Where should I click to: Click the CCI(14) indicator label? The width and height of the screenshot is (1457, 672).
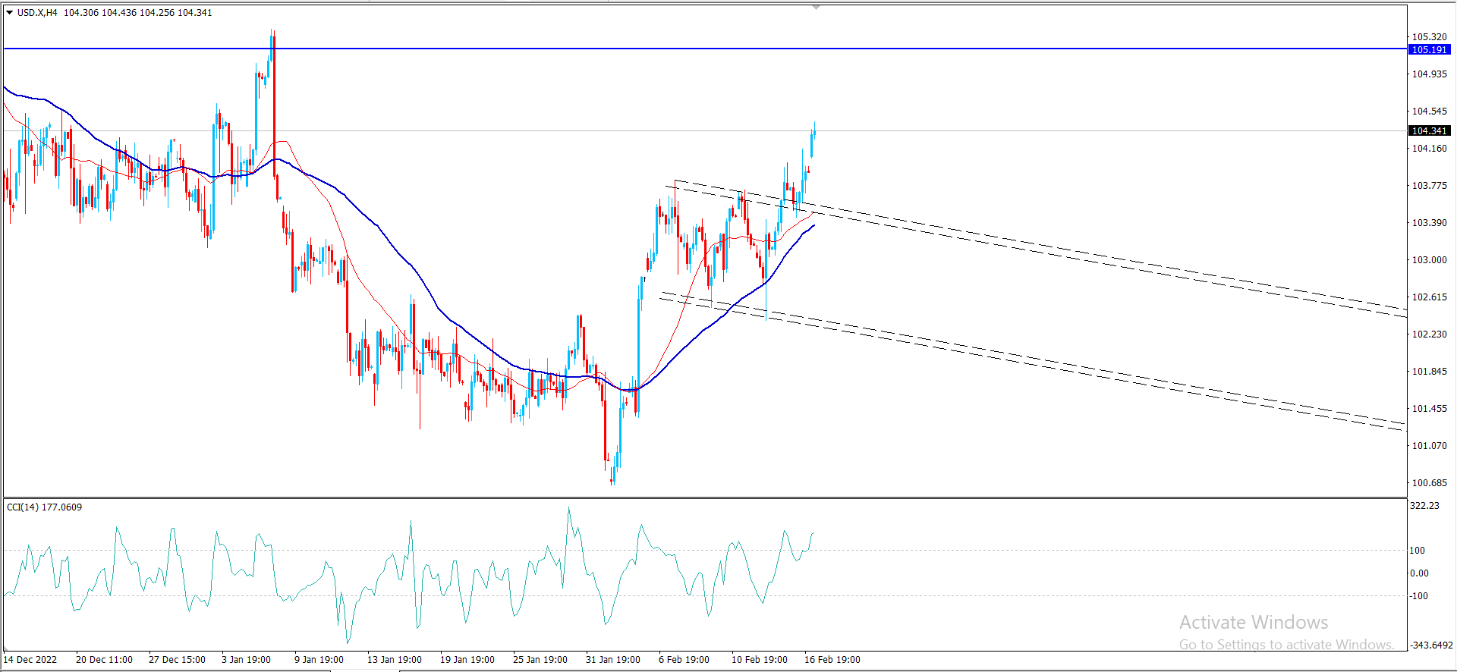click(44, 507)
